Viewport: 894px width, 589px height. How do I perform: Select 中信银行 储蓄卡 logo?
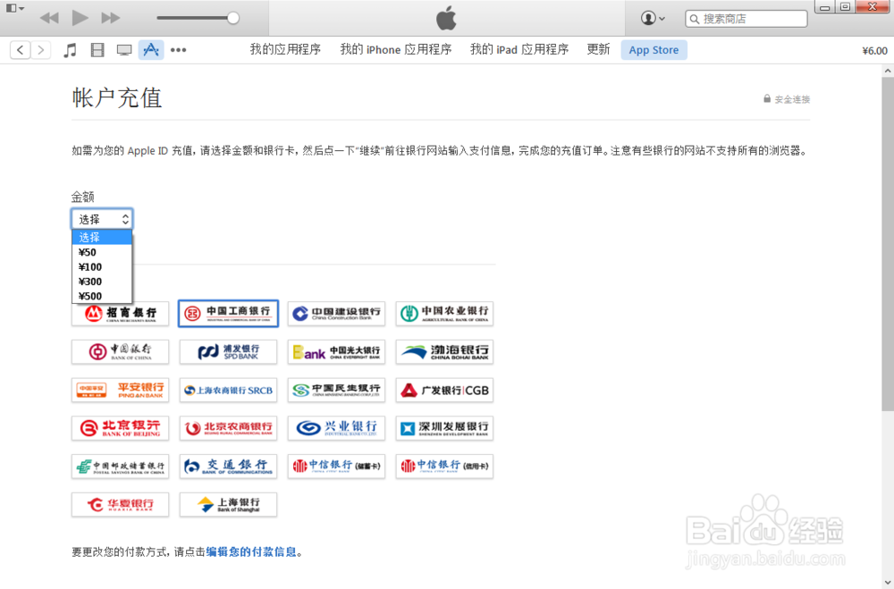point(336,467)
